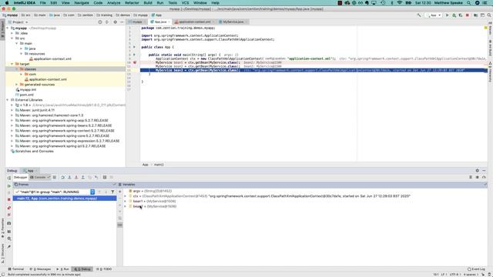
Task: Collapse the src folder node
Action: click(12, 38)
